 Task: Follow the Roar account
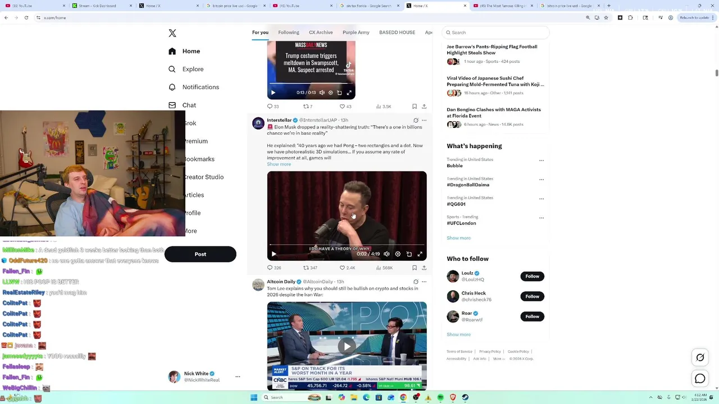pos(532,316)
